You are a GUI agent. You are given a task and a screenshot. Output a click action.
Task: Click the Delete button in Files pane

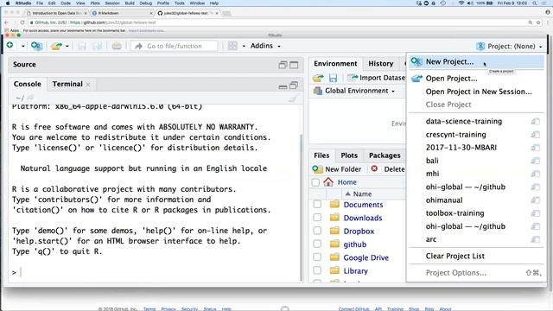click(x=388, y=169)
